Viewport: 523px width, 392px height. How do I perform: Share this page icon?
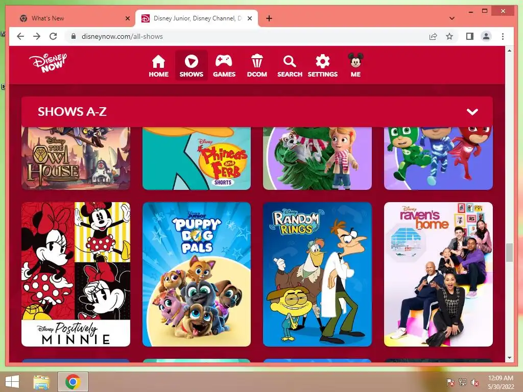click(433, 36)
